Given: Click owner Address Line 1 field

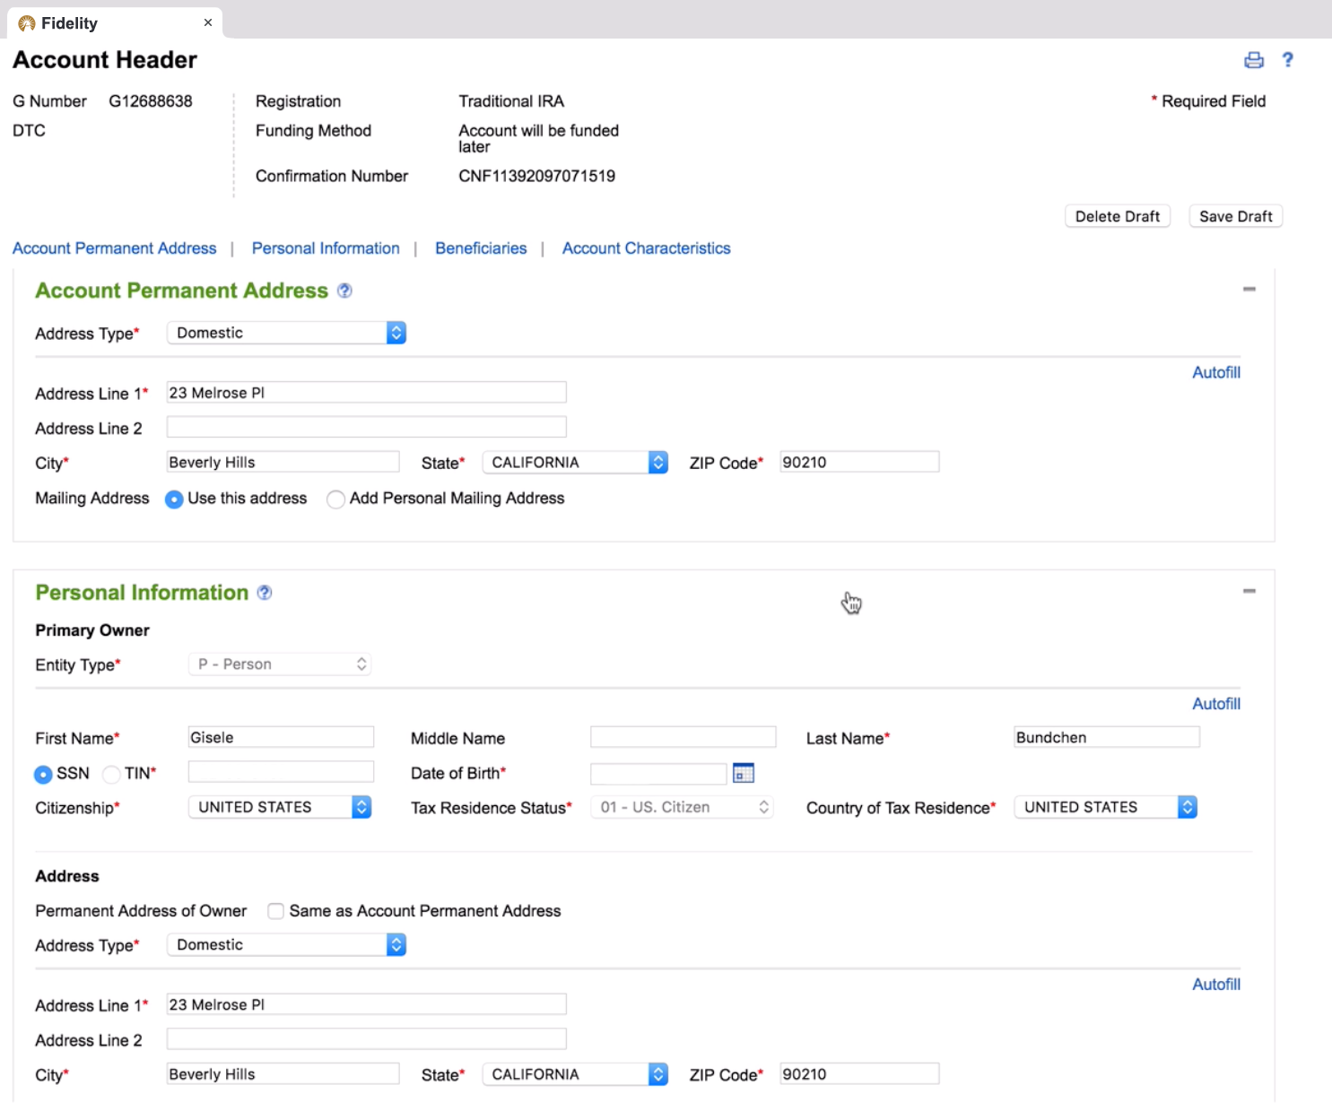Looking at the screenshot, I should [367, 1004].
